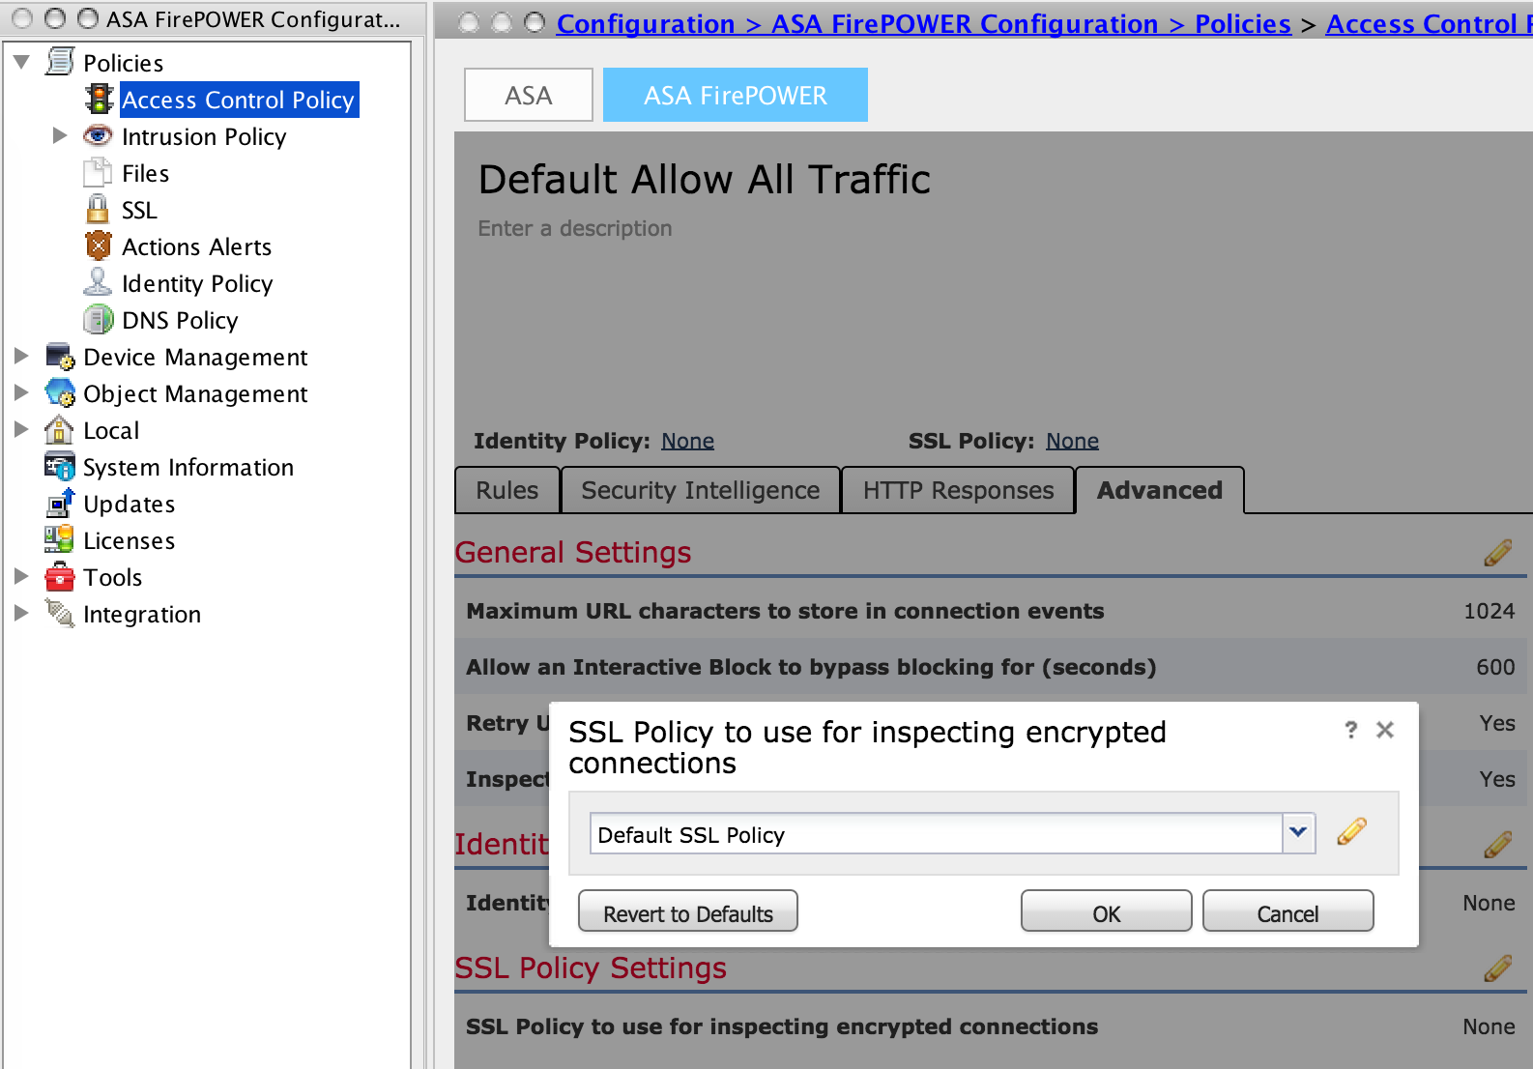Select DNS Policy tree item

point(180,319)
